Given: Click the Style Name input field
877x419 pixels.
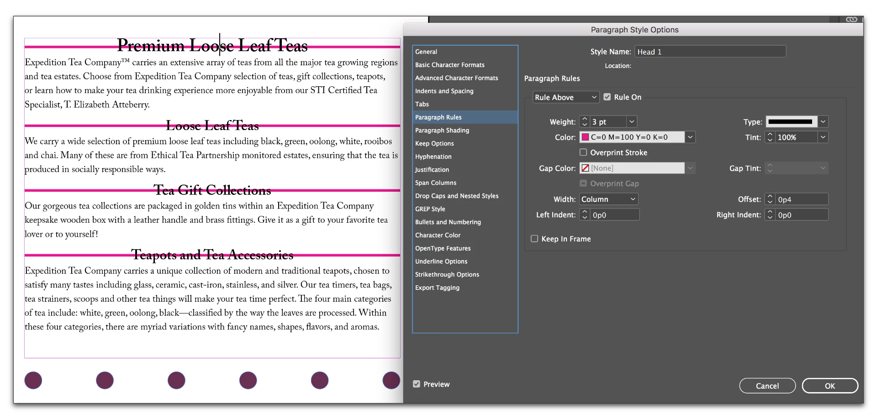Looking at the screenshot, I should pos(710,52).
